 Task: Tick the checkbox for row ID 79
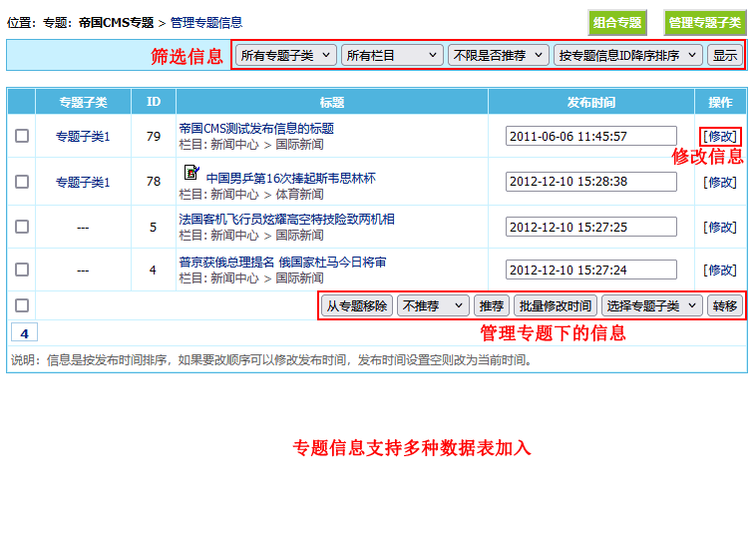click(x=22, y=137)
